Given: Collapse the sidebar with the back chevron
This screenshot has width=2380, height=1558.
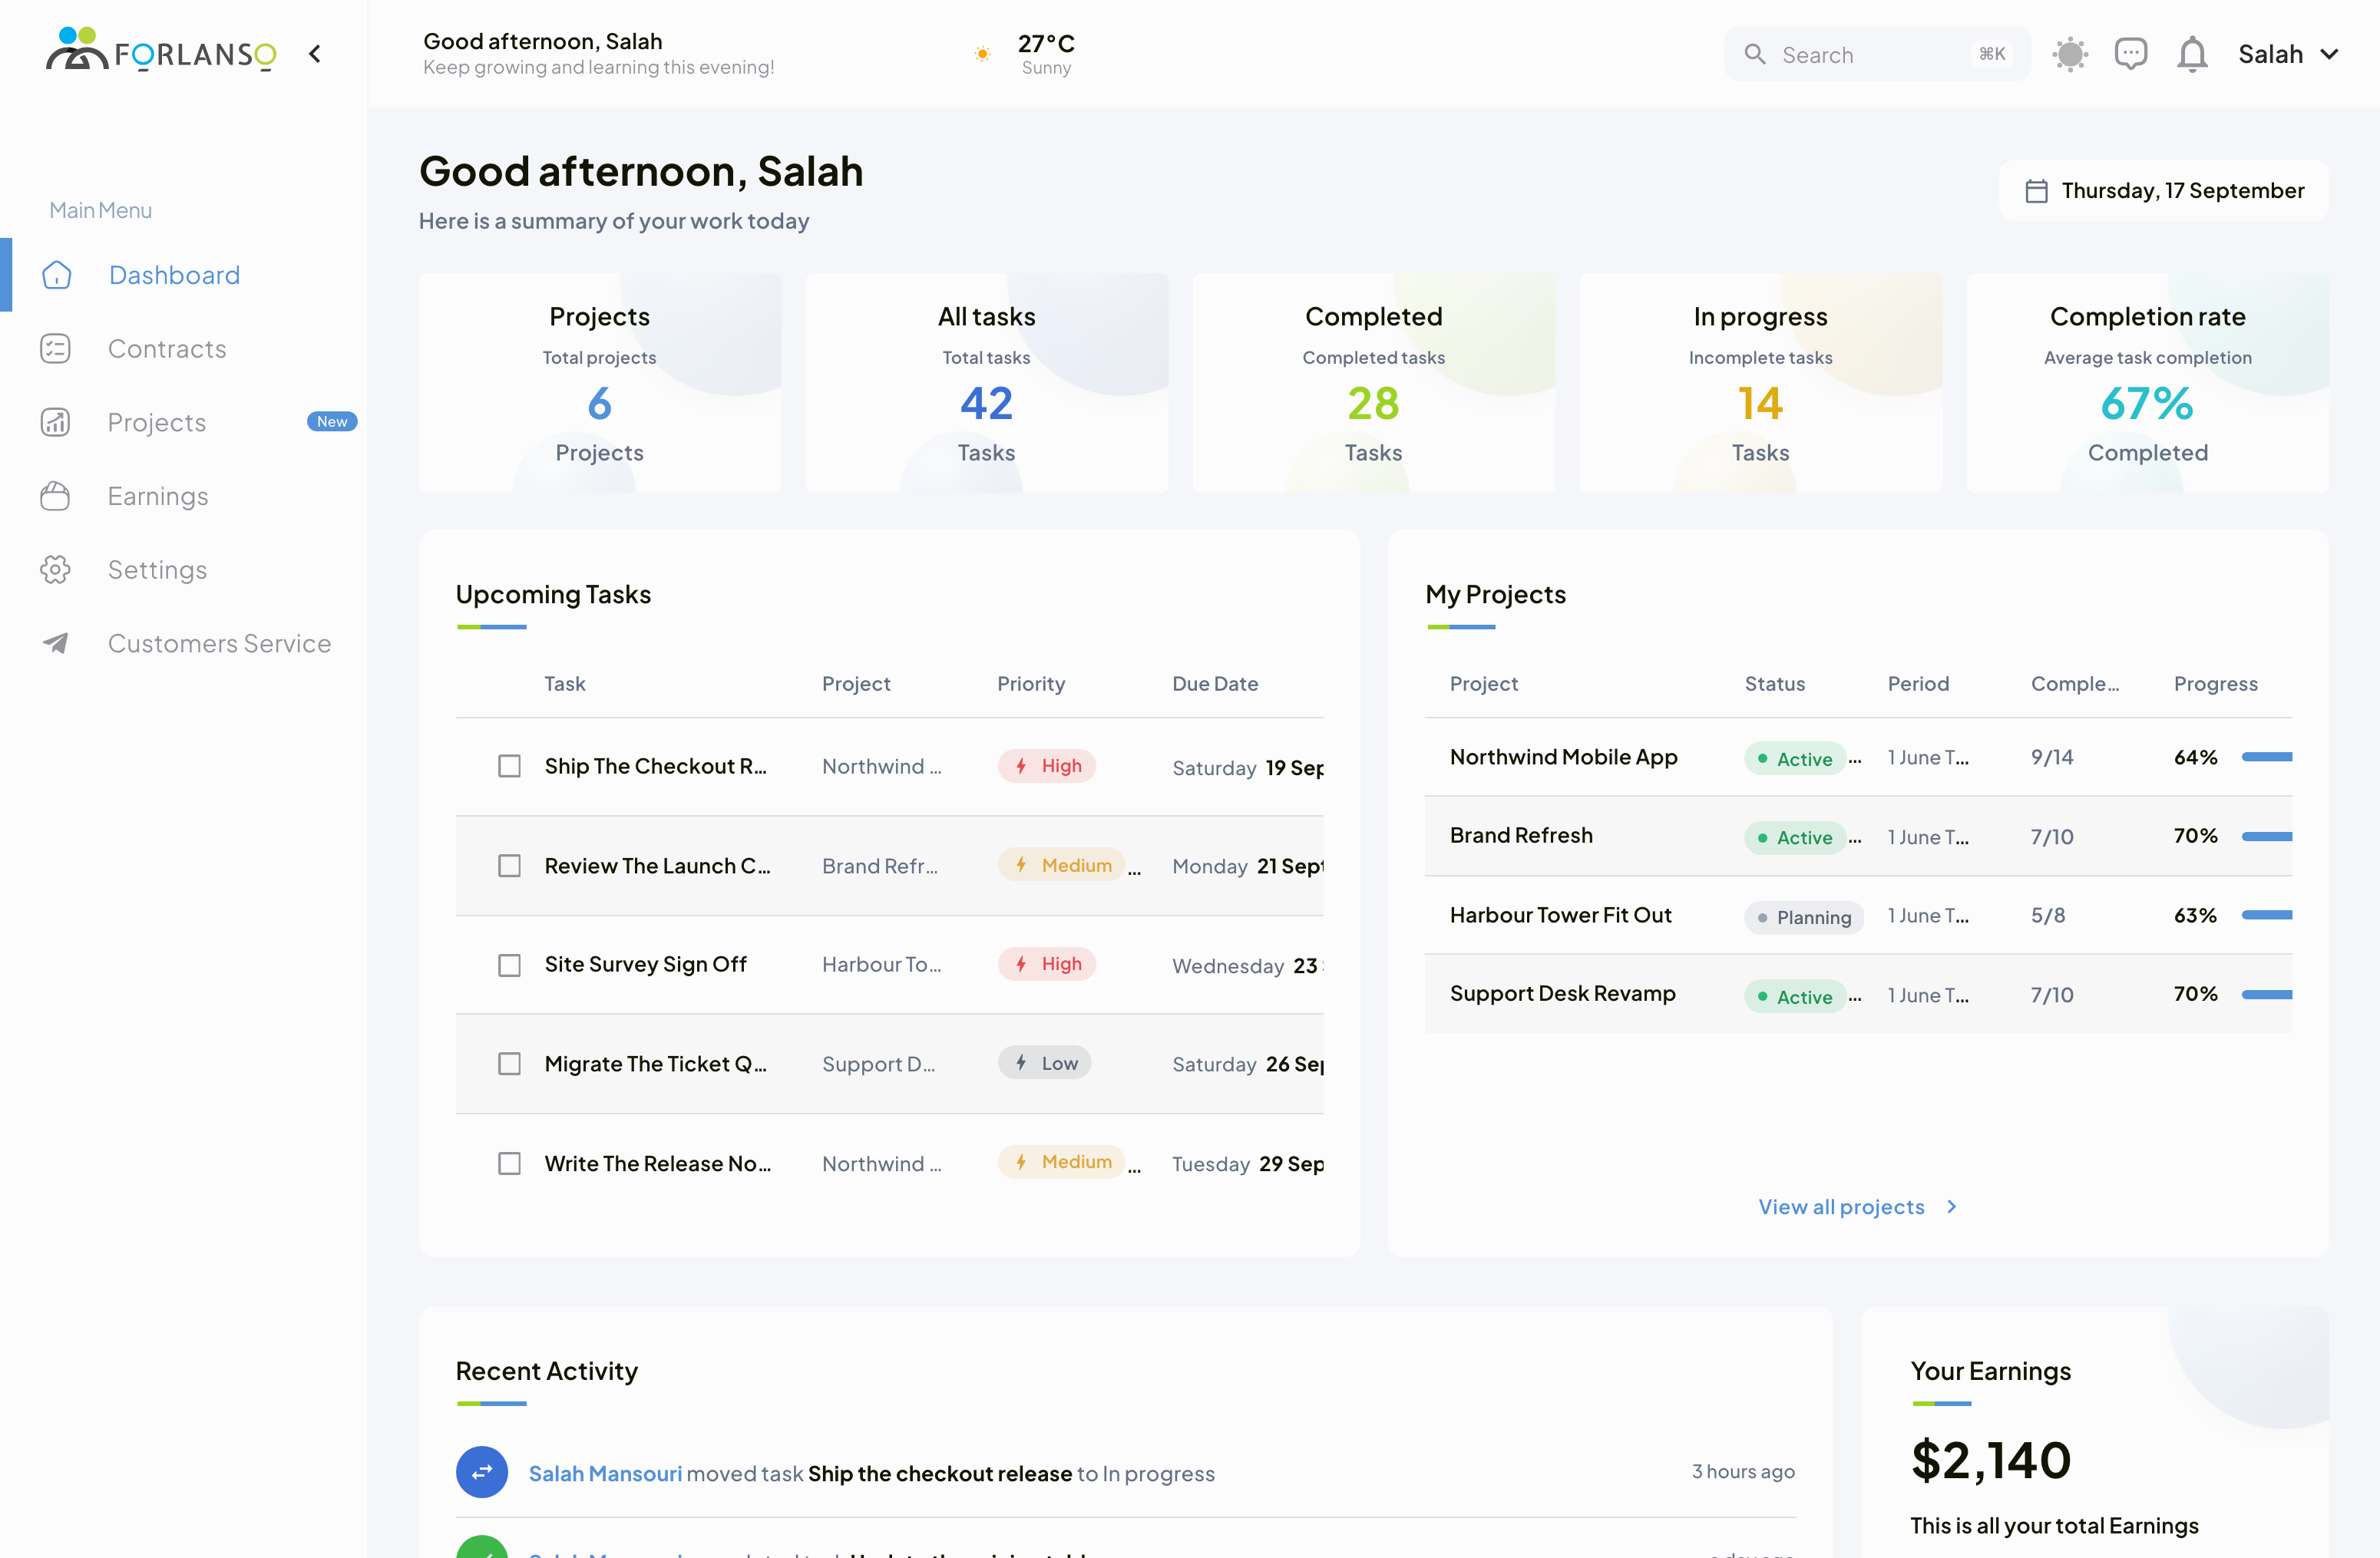Looking at the screenshot, I should 315,54.
